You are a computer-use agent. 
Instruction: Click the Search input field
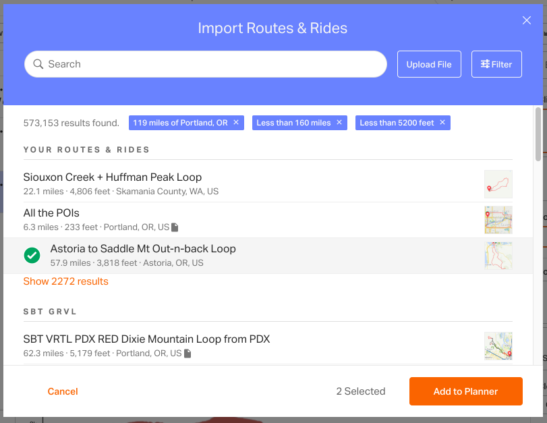click(206, 64)
